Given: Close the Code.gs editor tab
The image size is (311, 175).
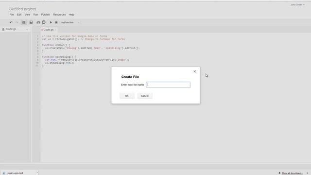Looking at the screenshot, I should pos(56,30).
